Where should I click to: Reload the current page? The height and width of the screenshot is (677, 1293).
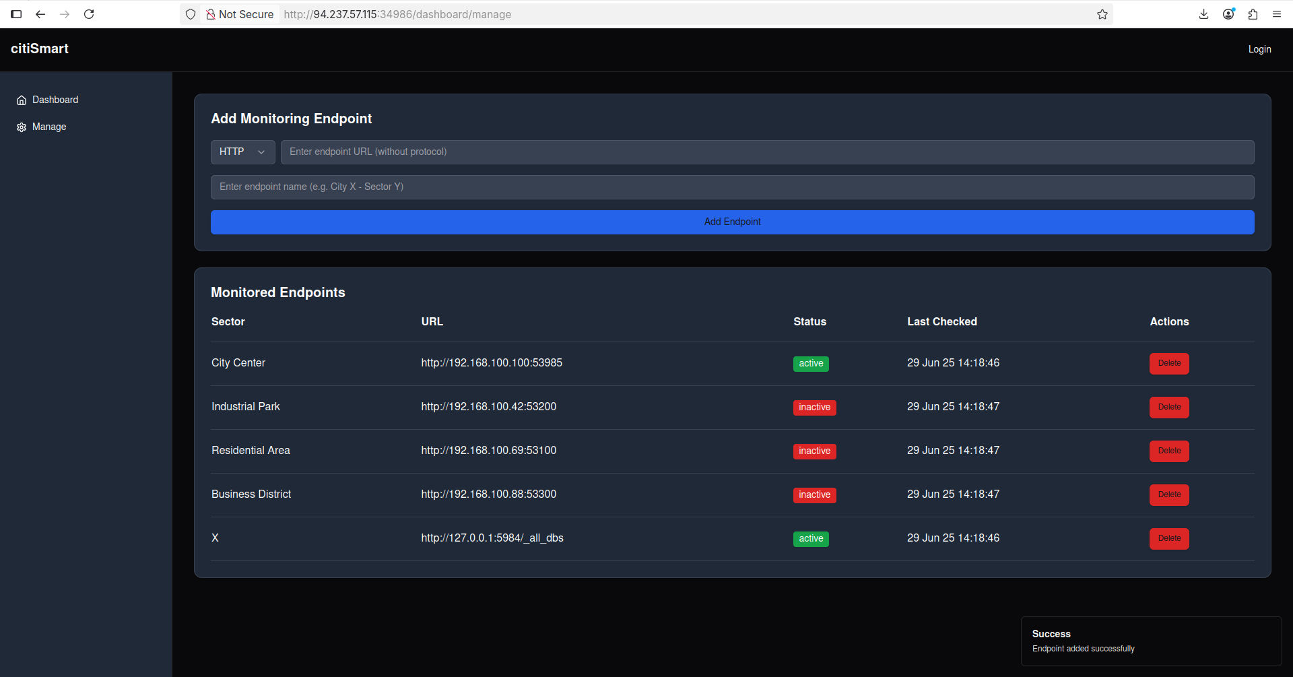pos(89,14)
